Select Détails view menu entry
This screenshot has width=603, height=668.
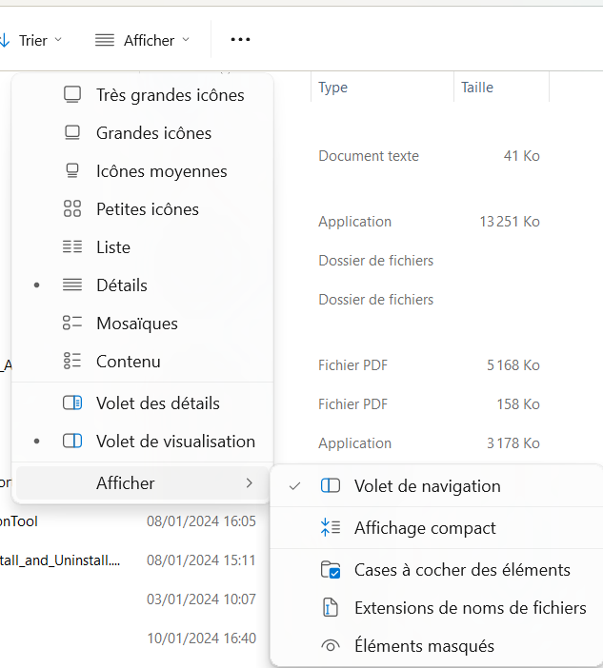122,285
